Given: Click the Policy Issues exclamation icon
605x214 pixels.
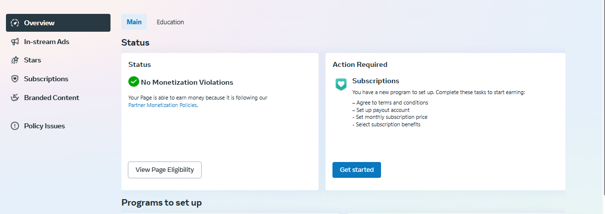Looking at the screenshot, I should coord(15,126).
